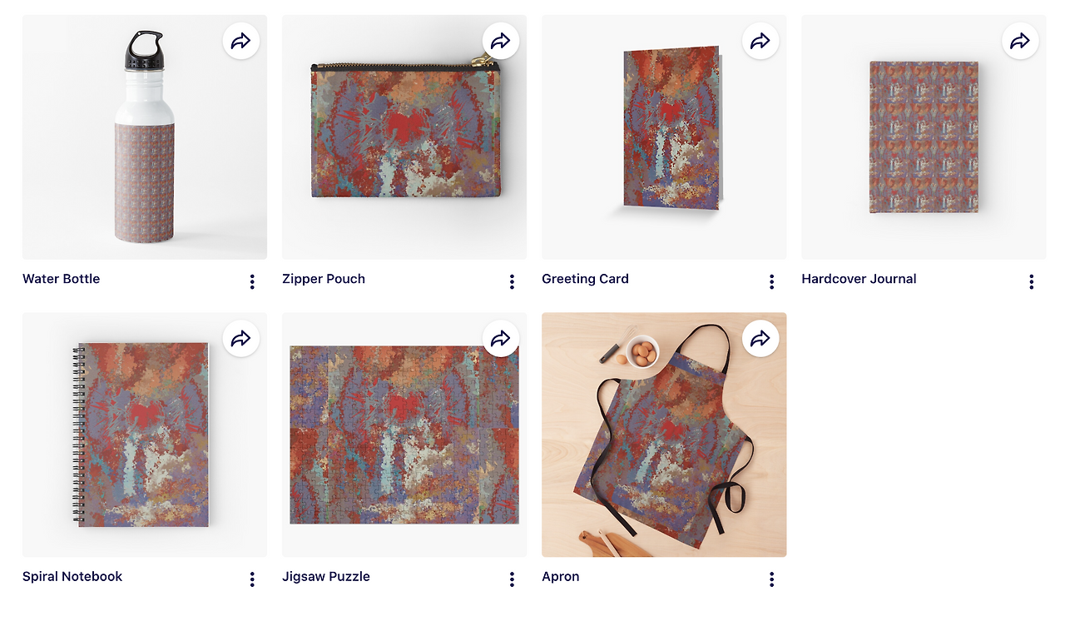Click the Greeting Card title link
The height and width of the screenshot is (636, 1065).
[x=585, y=279]
